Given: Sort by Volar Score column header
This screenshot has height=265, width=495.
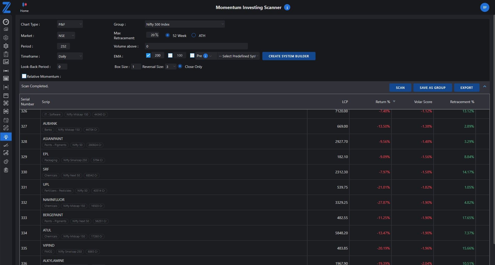Looking at the screenshot, I should tap(423, 102).
